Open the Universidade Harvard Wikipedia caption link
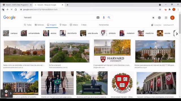 pos(122,97)
